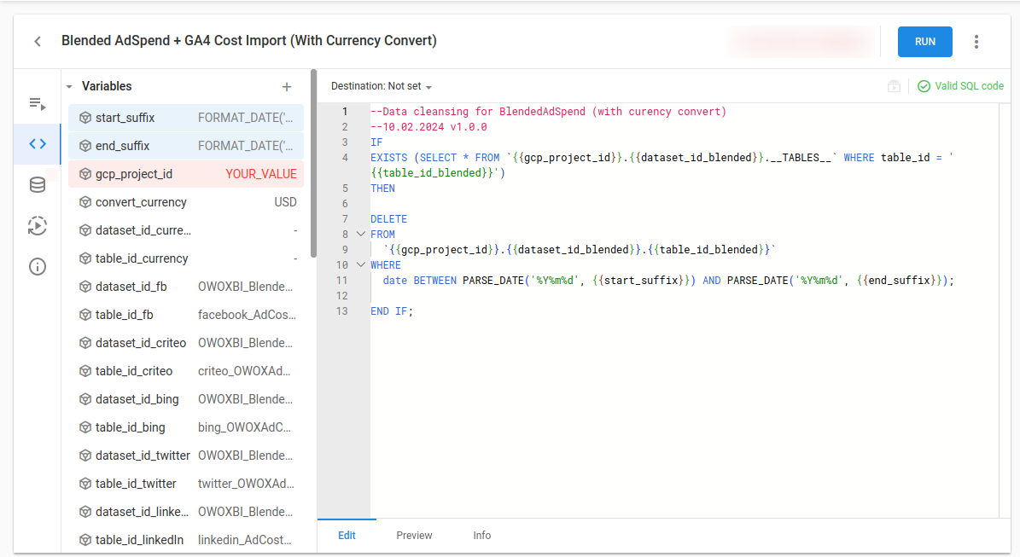This screenshot has width=1020, height=557.
Task: Run the transformation with RUN button
Action: [x=925, y=42]
